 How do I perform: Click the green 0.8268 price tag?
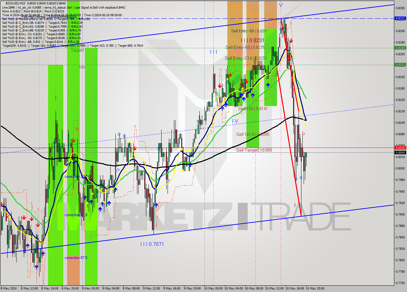(400, 48)
